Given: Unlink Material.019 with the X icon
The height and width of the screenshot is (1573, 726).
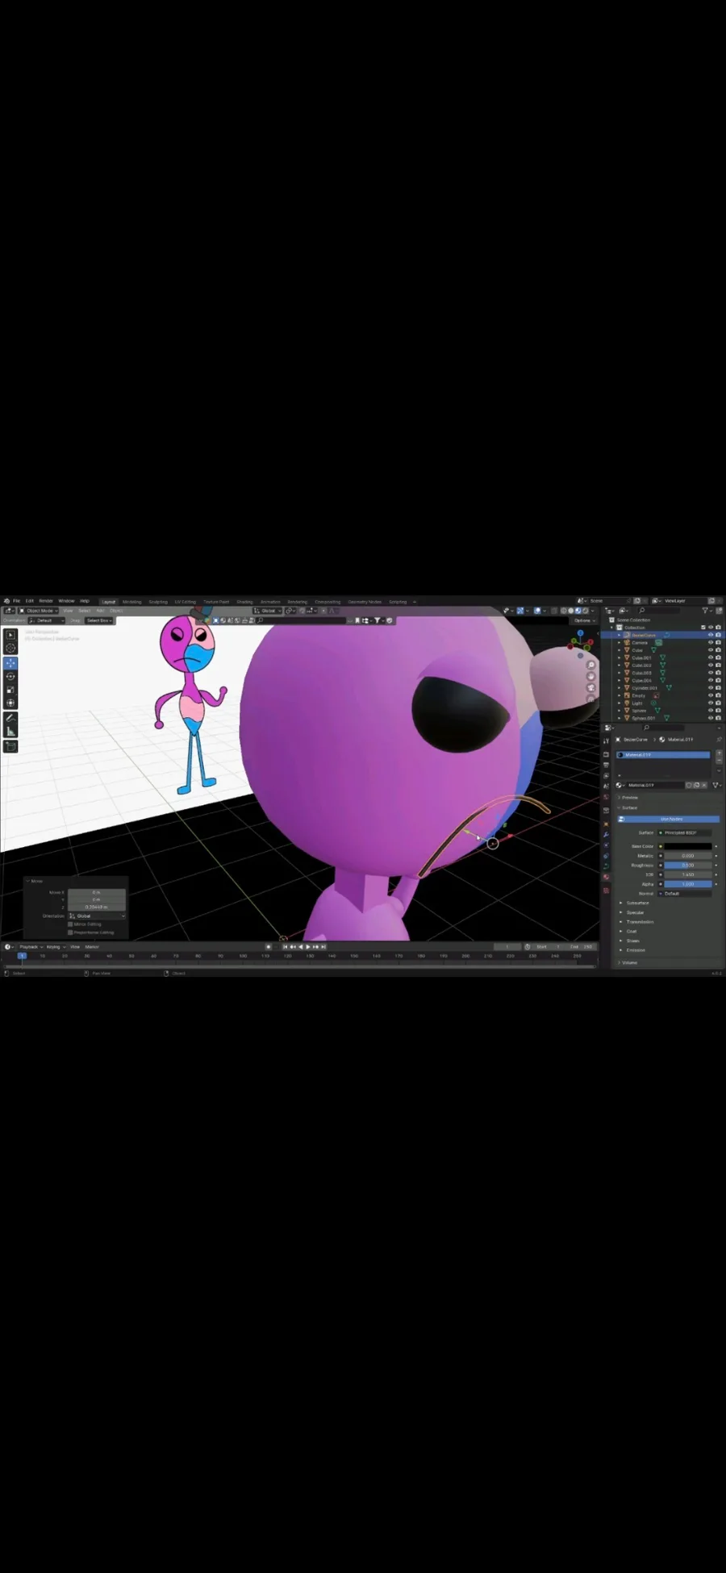Looking at the screenshot, I should click(704, 785).
